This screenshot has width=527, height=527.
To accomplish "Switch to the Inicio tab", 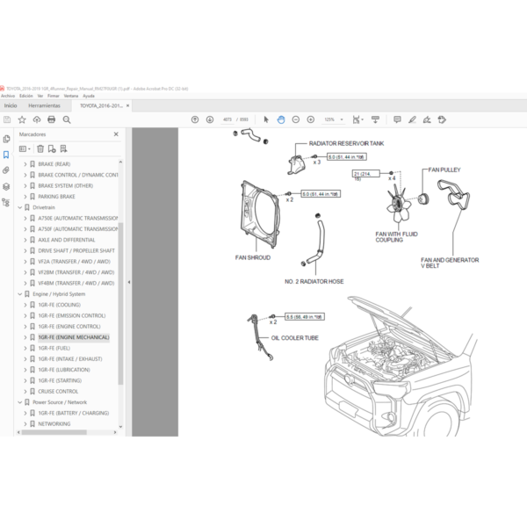I will point(11,105).
